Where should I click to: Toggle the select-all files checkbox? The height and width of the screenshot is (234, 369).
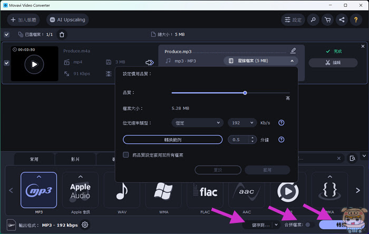tap(6, 35)
